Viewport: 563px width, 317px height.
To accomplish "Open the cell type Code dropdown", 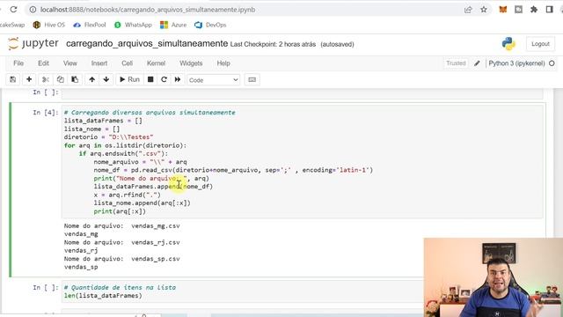I will point(213,80).
